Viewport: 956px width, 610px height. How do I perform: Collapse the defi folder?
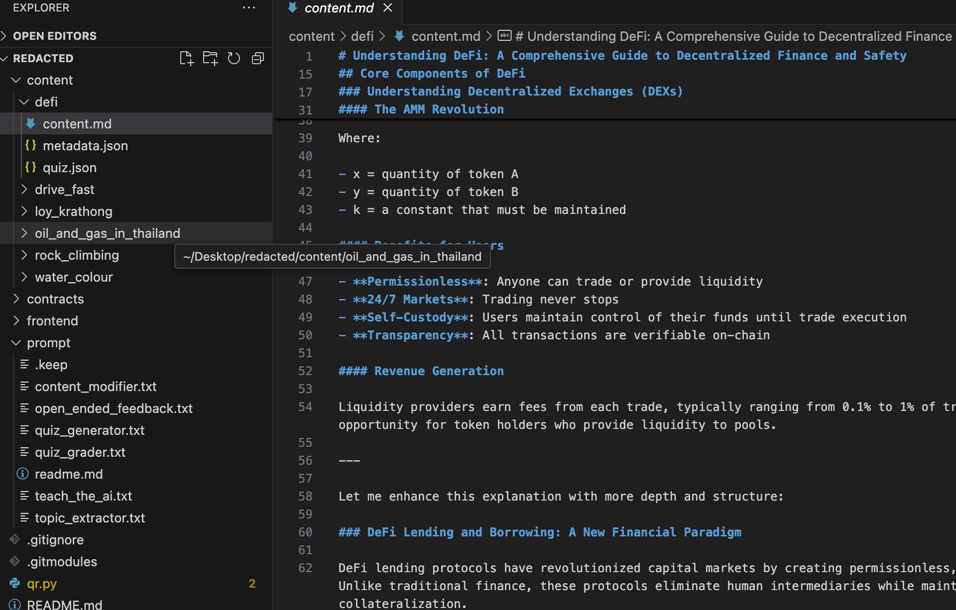click(x=24, y=102)
